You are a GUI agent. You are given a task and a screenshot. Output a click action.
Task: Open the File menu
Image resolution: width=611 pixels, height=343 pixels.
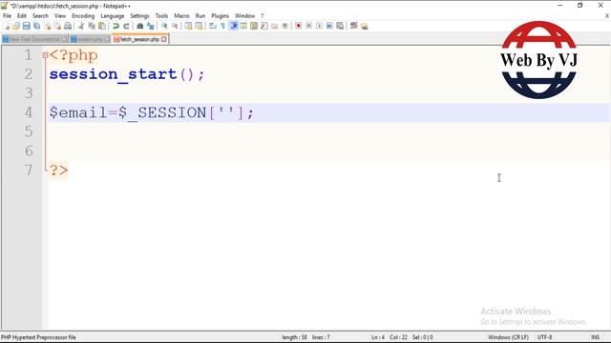click(x=7, y=16)
